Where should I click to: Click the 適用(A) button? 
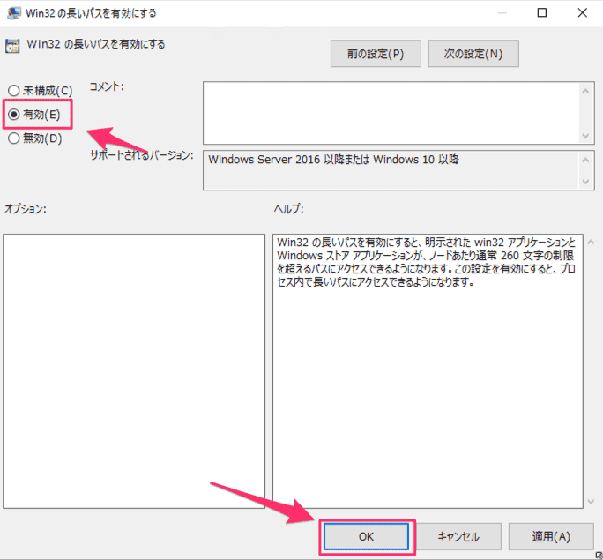coord(551,536)
